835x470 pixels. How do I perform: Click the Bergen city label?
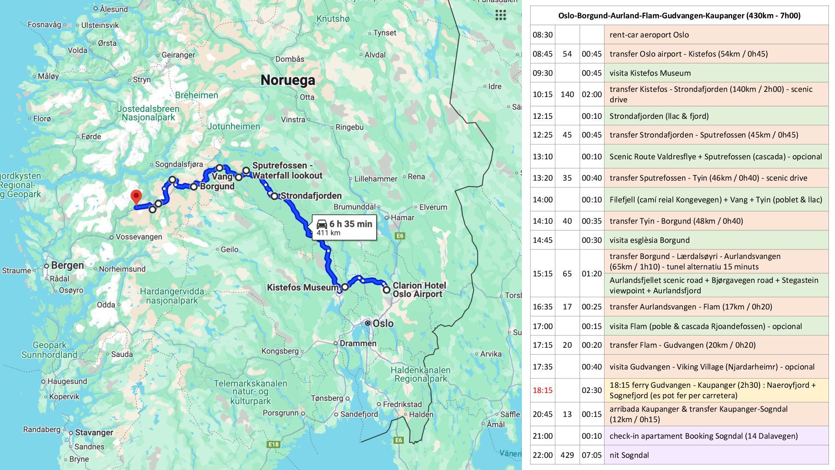tap(67, 265)
